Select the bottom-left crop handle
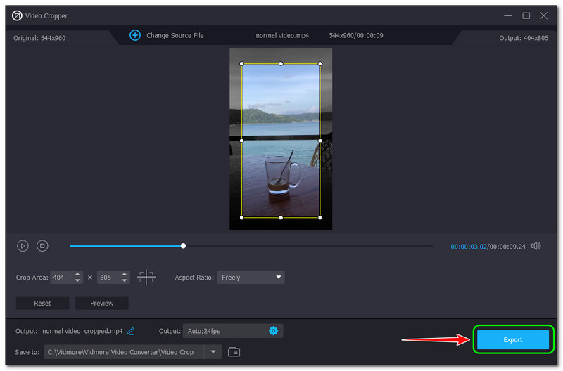The image size is (563, 371). [x=241, y=218]
